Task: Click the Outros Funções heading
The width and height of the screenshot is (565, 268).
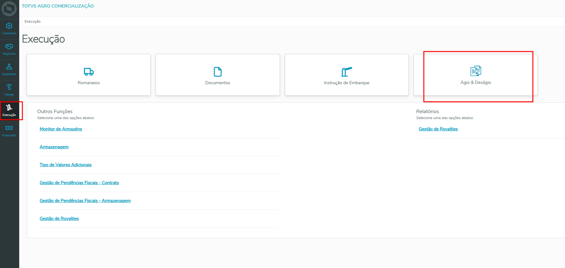Action: [x=55, y=112]
